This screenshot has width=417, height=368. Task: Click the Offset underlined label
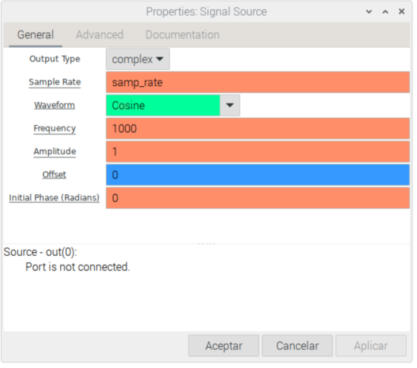coord(55,176)
